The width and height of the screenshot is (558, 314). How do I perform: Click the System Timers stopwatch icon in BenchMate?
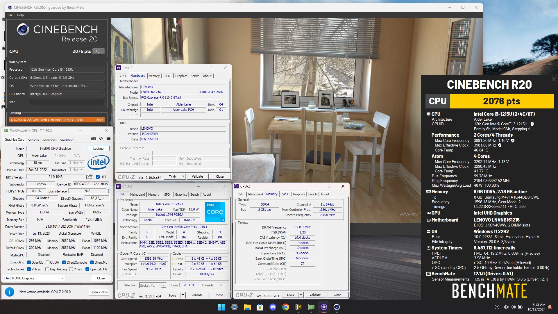pos(428,248)
